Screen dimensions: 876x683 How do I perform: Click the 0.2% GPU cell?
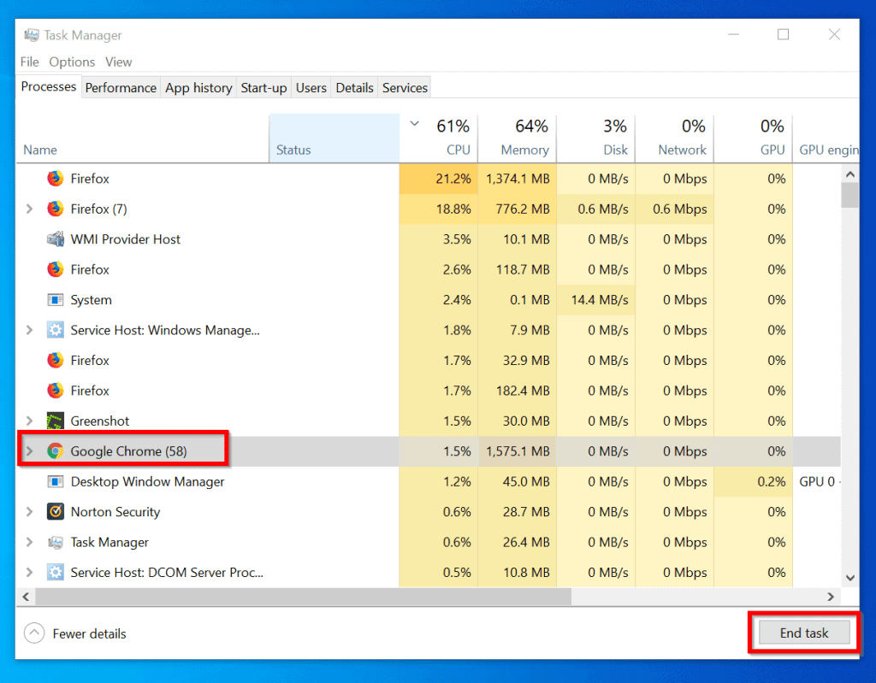click(754, 481)
